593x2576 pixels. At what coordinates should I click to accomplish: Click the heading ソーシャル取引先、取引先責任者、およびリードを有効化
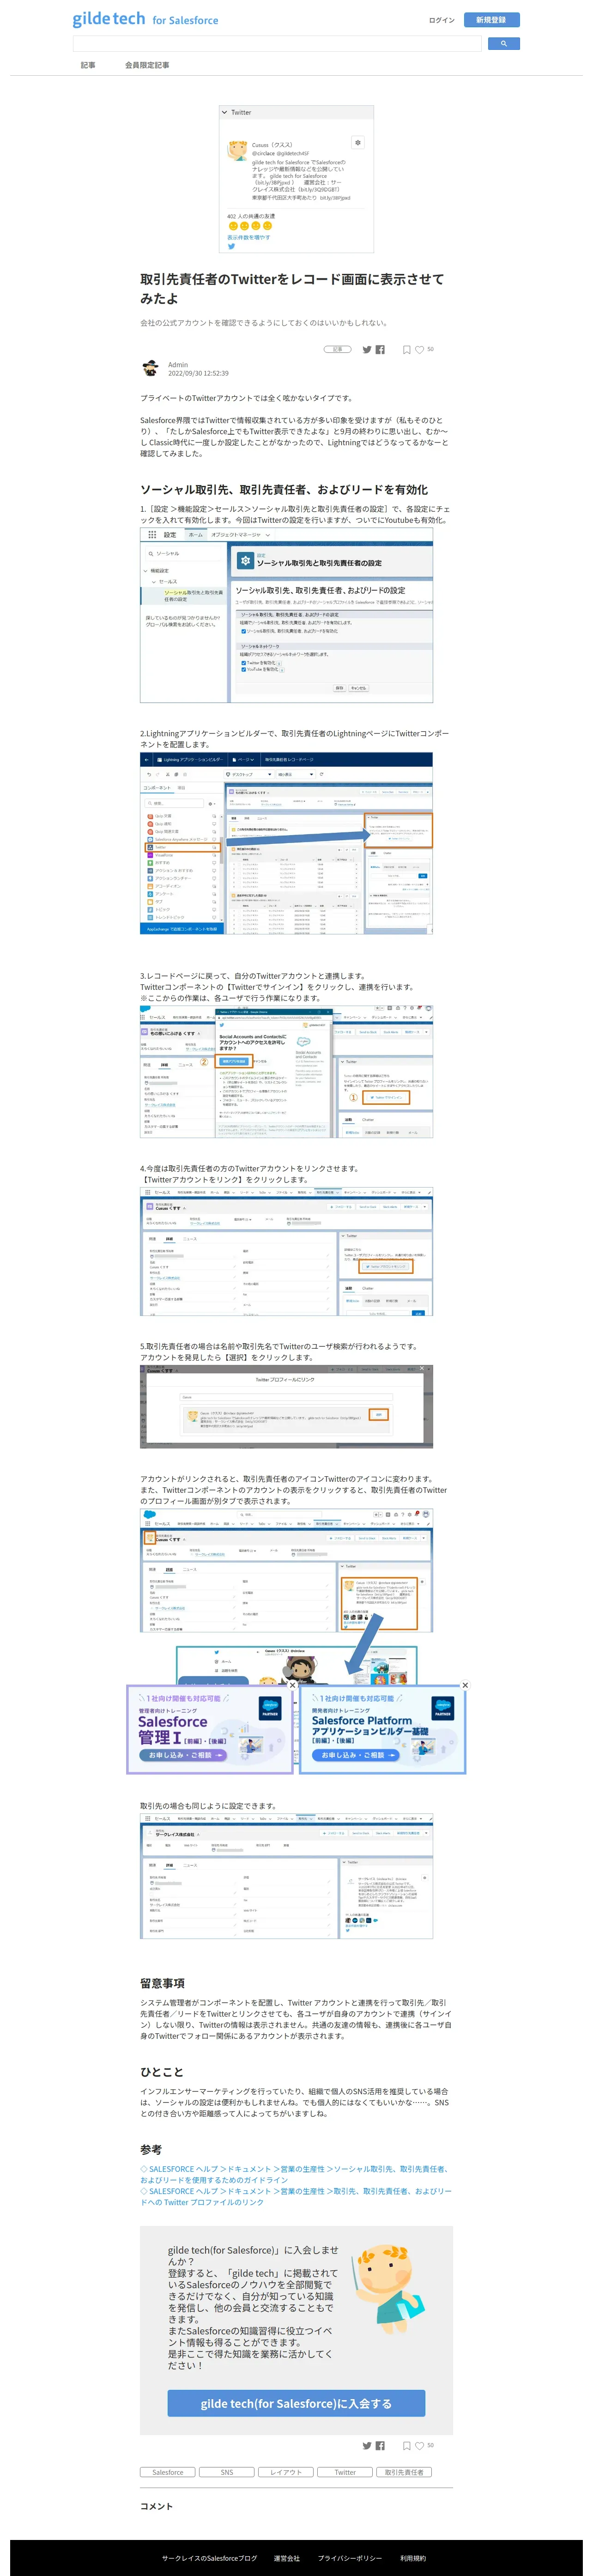[x=284, y=490]
